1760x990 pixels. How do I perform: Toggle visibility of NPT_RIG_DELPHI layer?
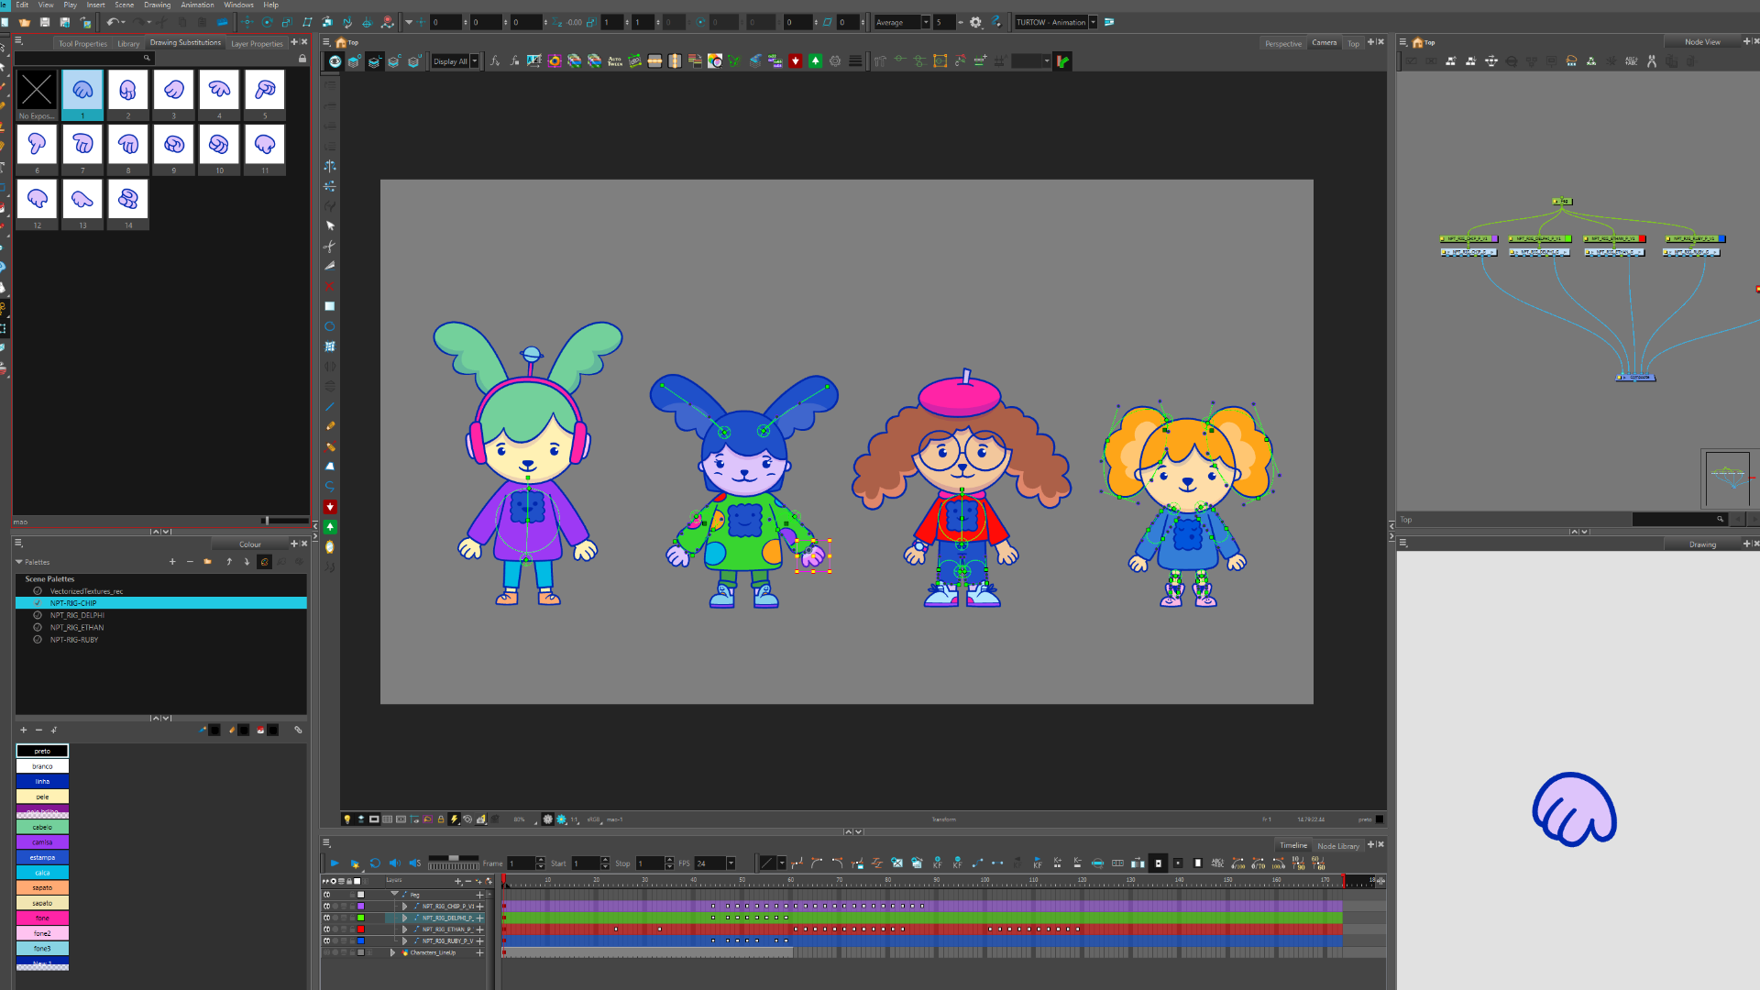point(326,918)
